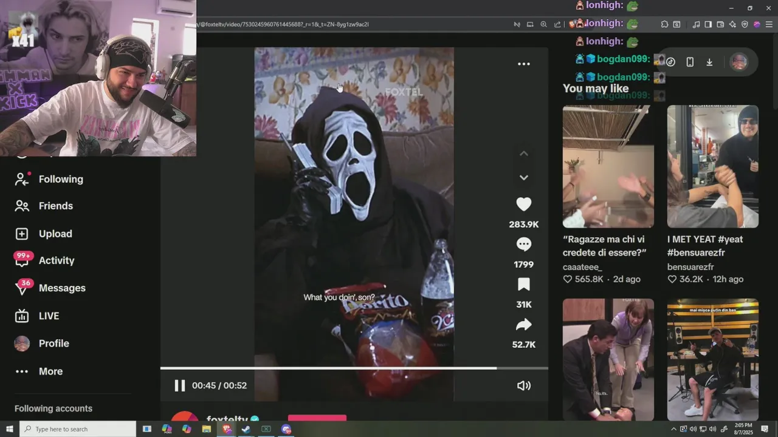Image resolution: width=778 pixels, height=437 pixels.
Task: Click the zoom magnifier icon in address bar
Action: [x=543, y=24]
